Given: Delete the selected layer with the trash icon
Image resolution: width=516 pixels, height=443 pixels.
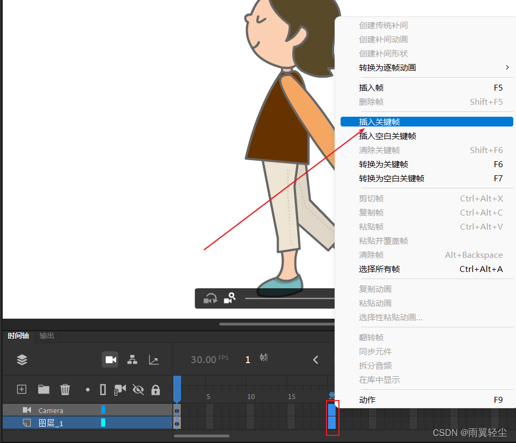Looking at the screenshot, I should pos(65,389).
